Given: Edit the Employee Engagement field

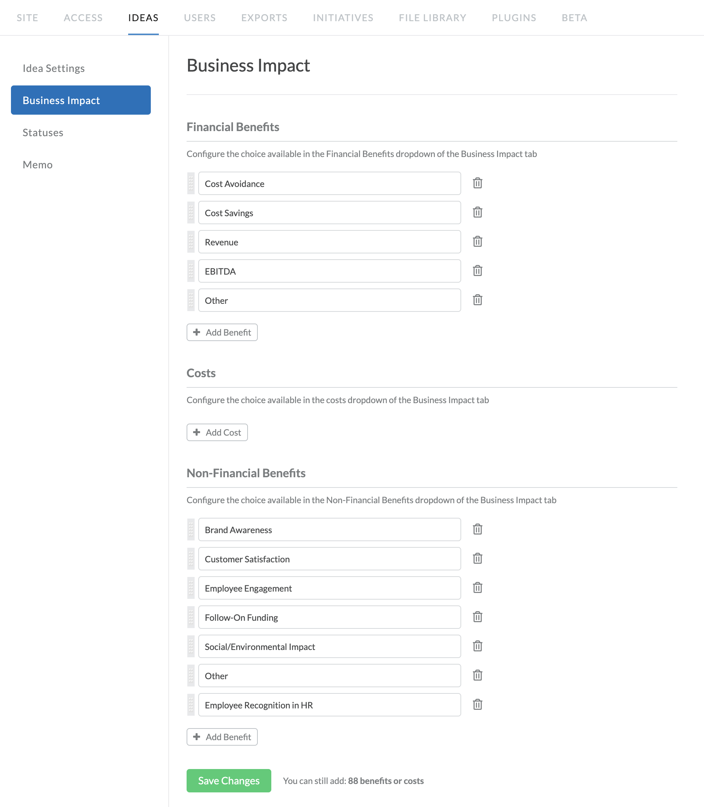Looking at the screenshot, I should 330,588.
